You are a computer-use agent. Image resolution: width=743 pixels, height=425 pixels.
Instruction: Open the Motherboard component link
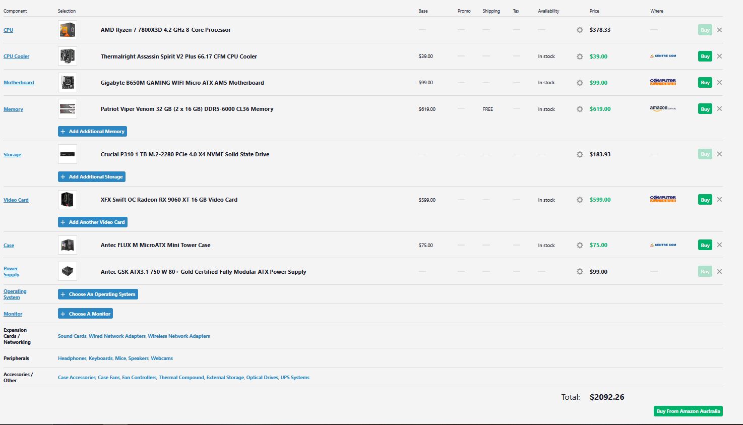coord(19,83)
